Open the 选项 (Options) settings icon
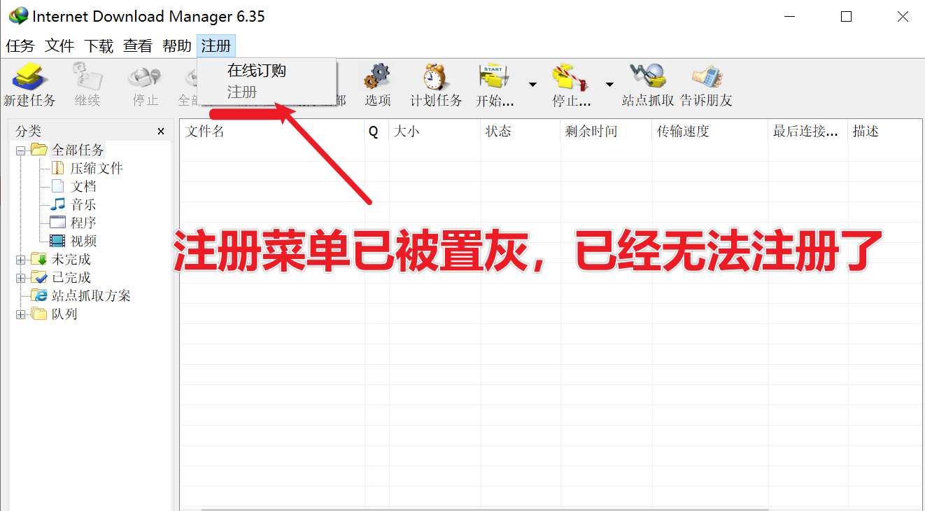Screen dimensions: 925x511 [378, 79]
